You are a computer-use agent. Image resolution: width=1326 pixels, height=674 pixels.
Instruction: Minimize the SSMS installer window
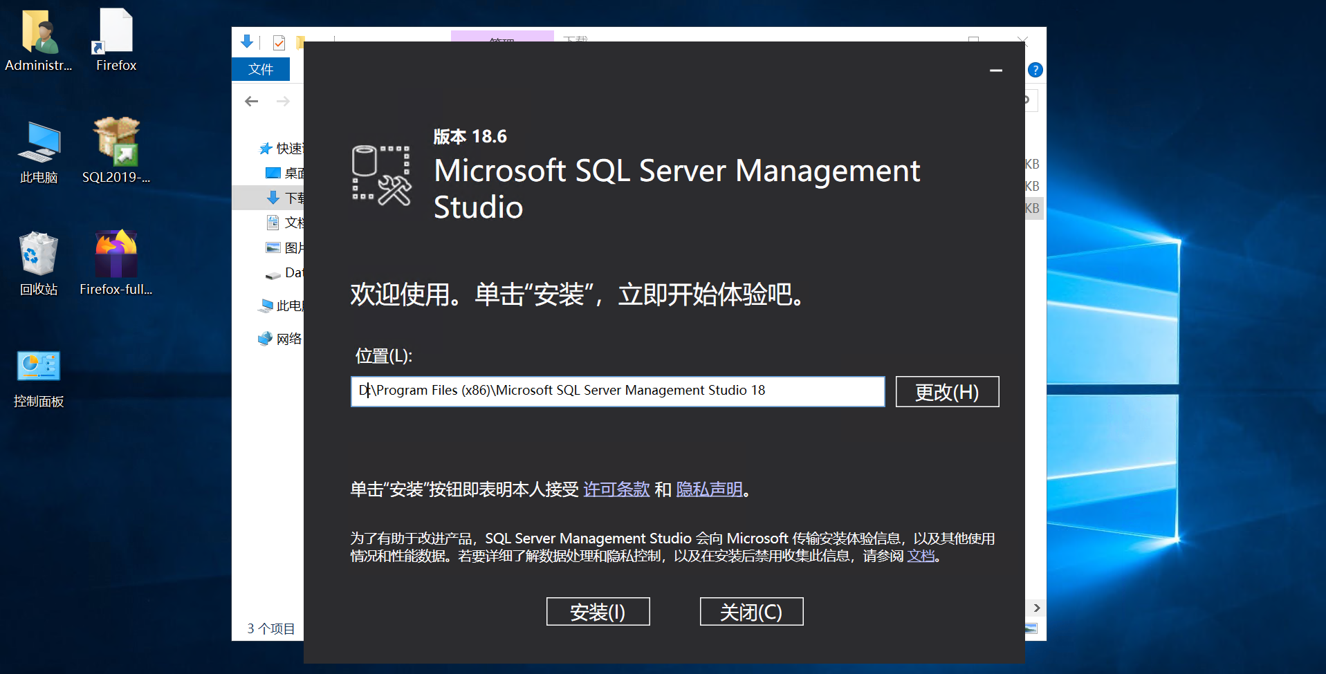996,71
